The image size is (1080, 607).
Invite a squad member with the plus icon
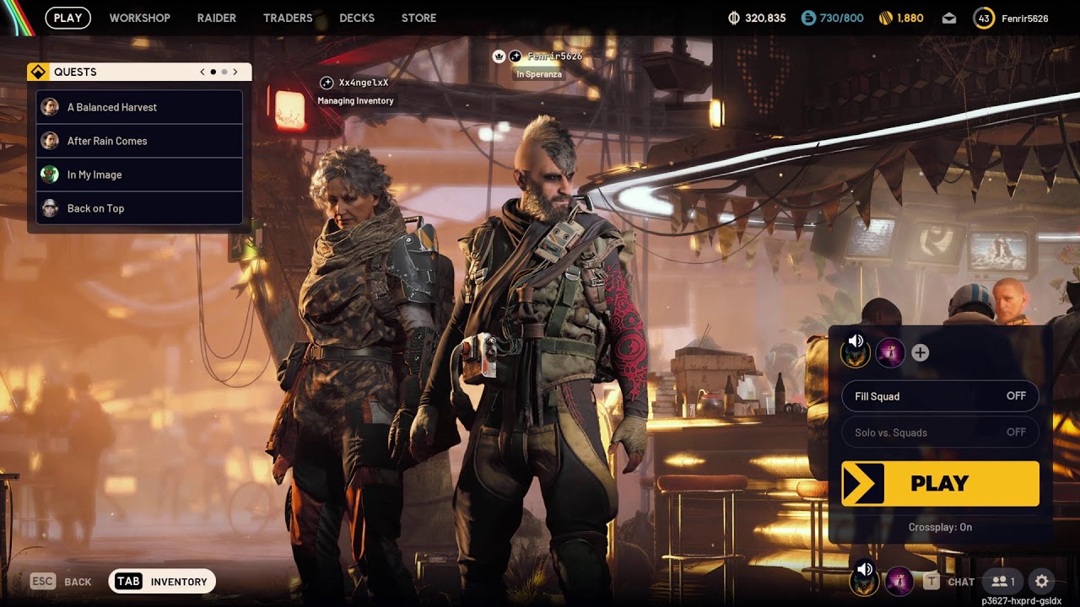point(921,352)
